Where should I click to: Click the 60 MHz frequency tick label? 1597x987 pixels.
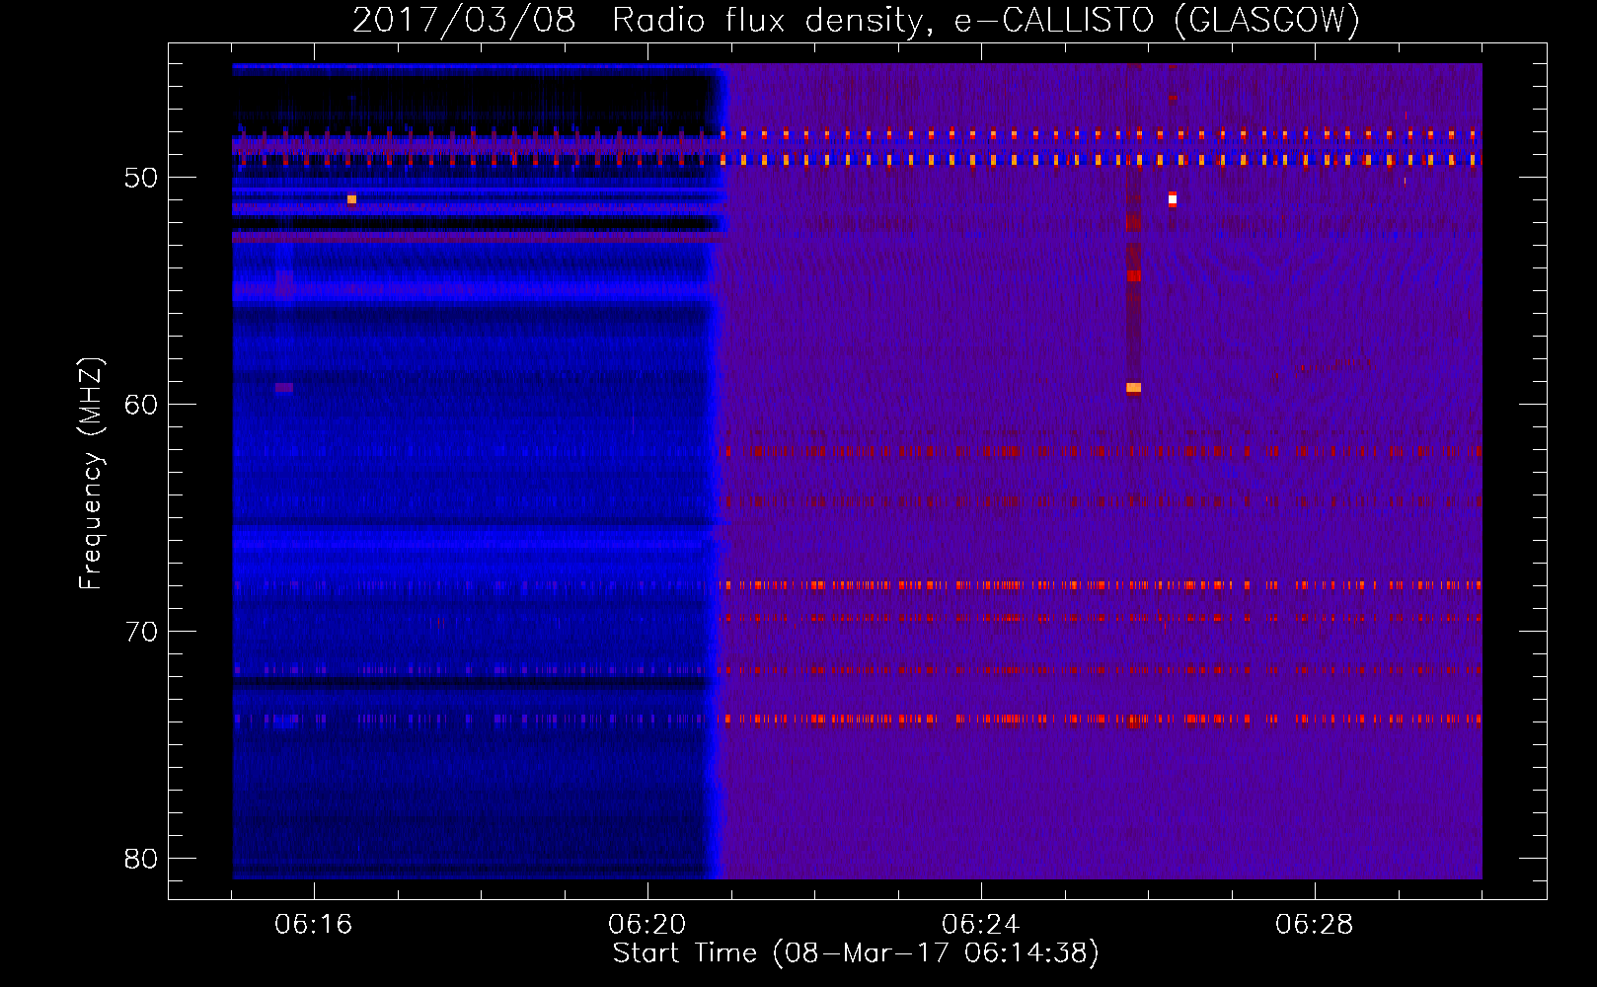[x=141, y=405]
